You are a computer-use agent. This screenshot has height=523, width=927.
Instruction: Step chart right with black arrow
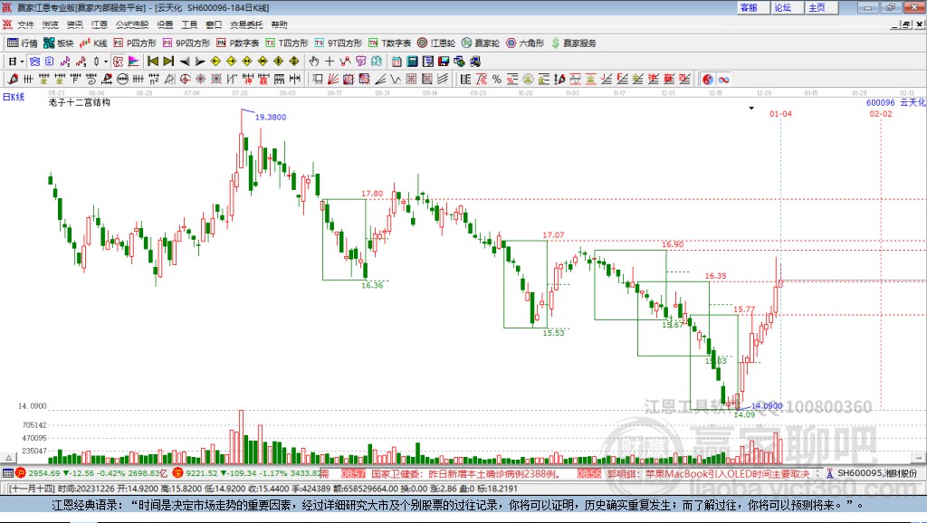200,62
